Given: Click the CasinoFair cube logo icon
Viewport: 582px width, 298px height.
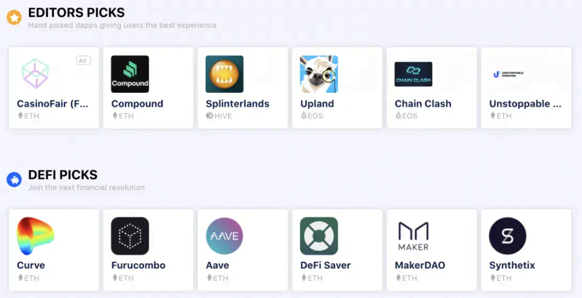Looking at the screenshot, I should pos(35,74).
